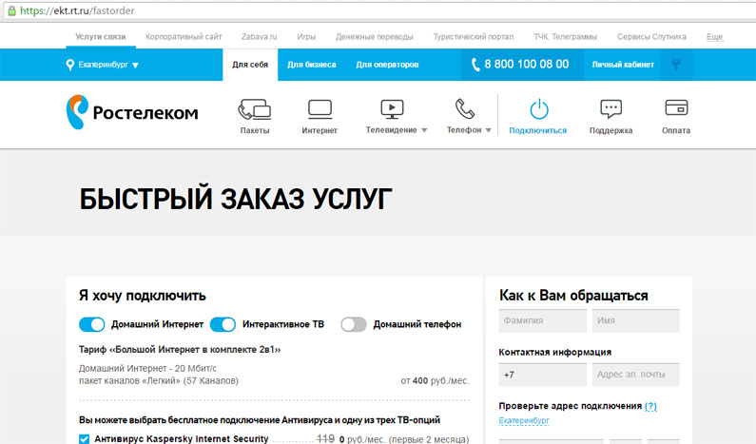Enable the Домашний телефон toggle

click(353, 324)
